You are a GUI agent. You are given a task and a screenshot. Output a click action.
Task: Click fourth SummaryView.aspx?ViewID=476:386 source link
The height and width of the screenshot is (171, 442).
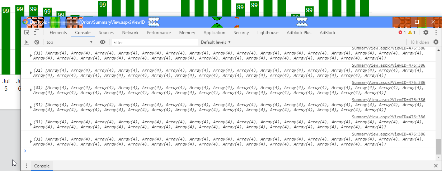[x=389, y=100]
